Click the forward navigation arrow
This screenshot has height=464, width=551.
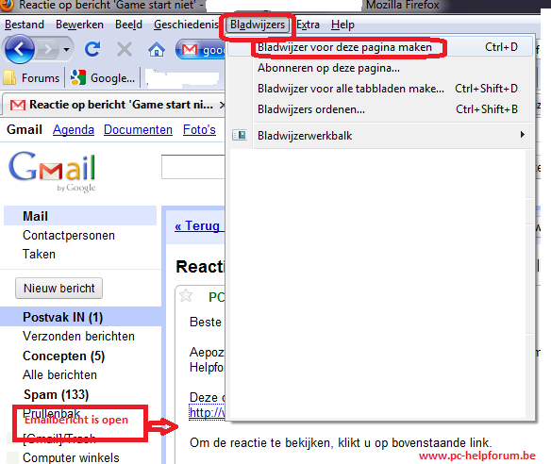coord(47,49)
